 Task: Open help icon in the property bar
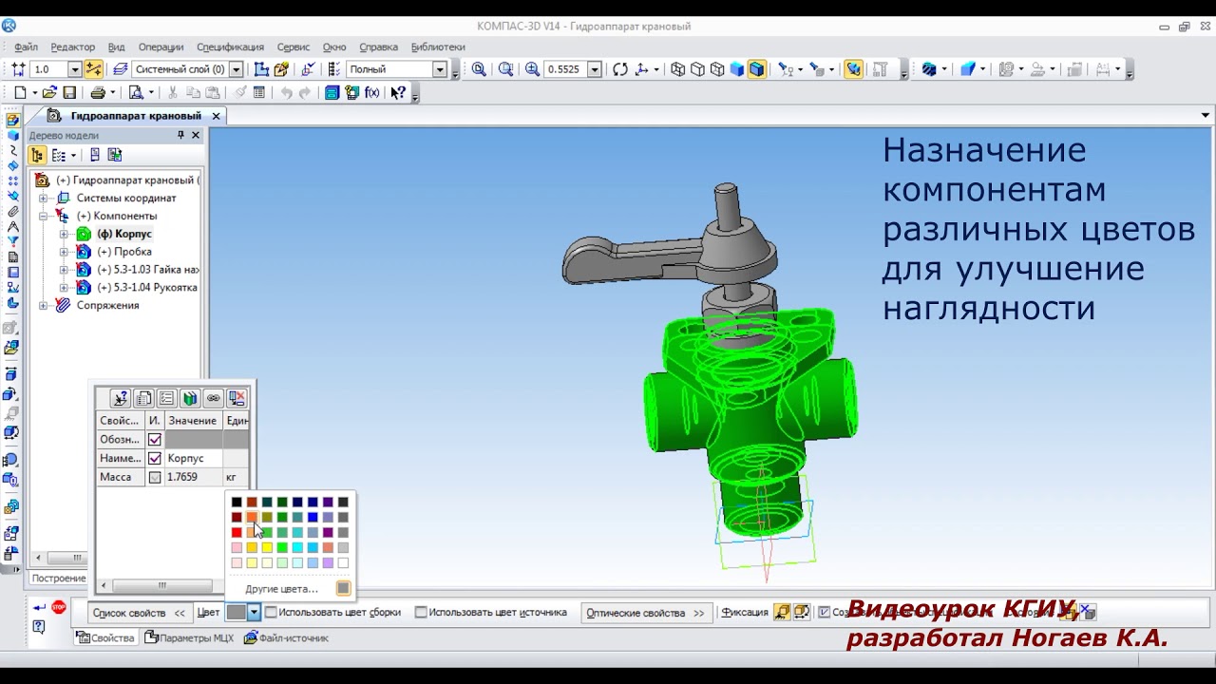click(39, 627)
